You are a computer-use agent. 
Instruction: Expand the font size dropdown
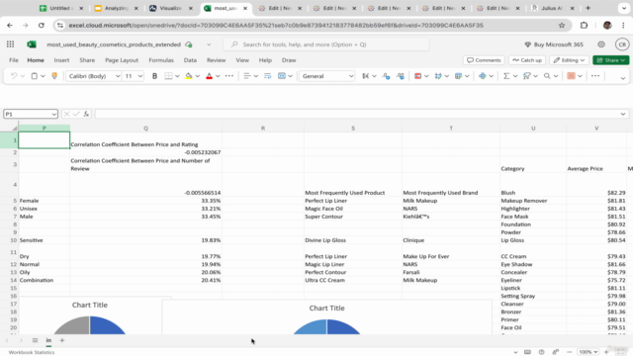[140, 76]
